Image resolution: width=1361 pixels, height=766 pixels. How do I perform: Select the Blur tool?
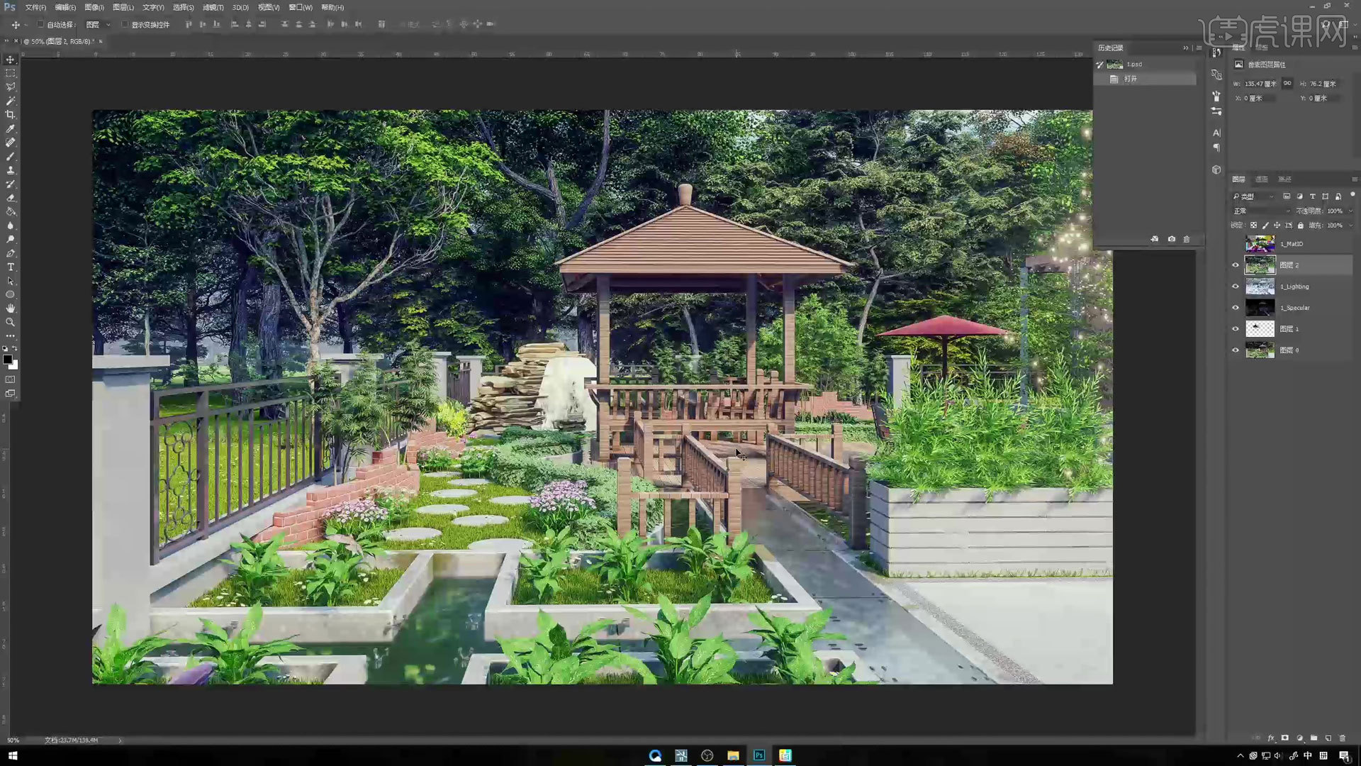10,226
